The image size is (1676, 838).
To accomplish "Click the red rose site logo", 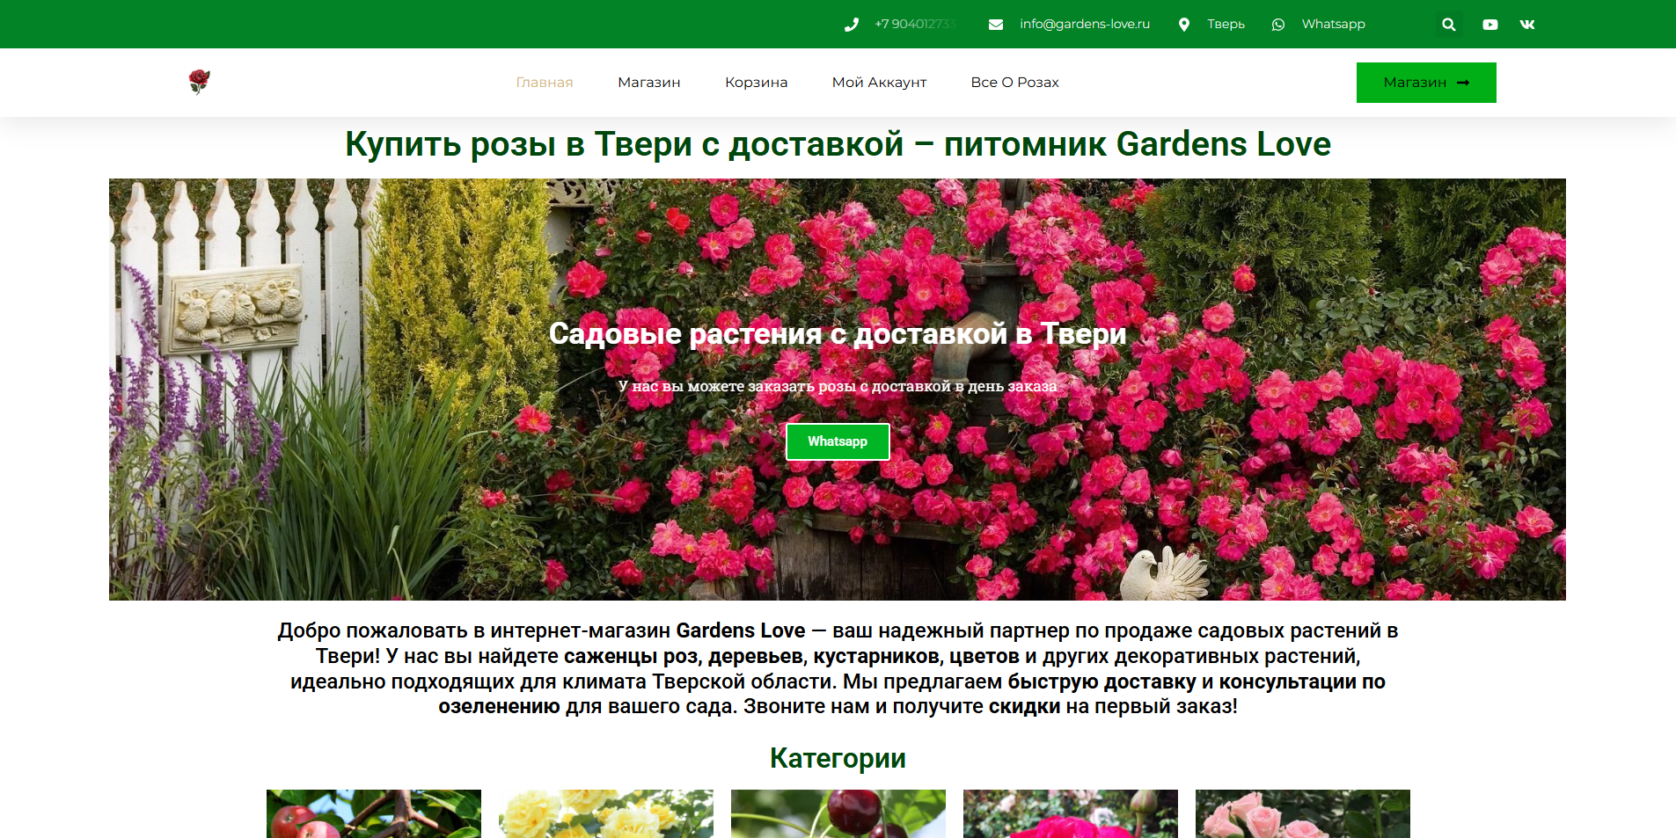I will 200,82.
